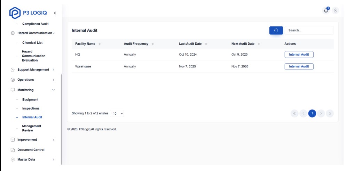Click the Last Audit Date column header
The width and height of the screenshot is (347, 171).
tap(190, 44)
